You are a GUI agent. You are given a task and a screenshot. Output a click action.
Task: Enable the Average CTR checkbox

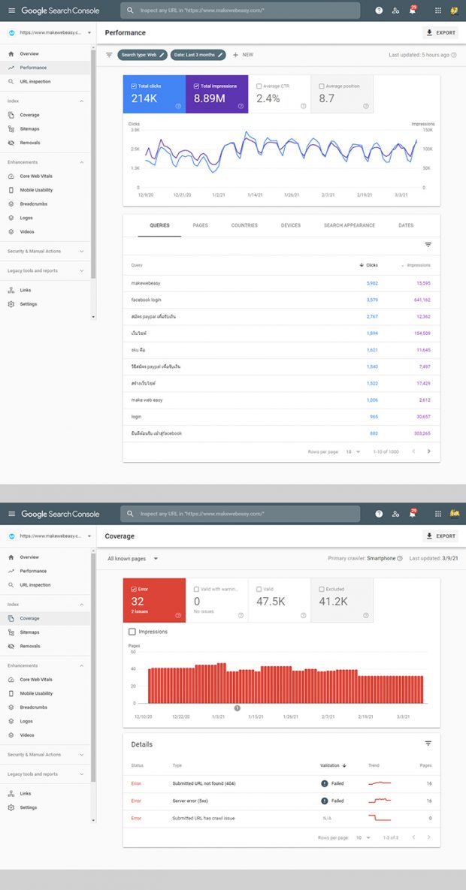point(259,86)
